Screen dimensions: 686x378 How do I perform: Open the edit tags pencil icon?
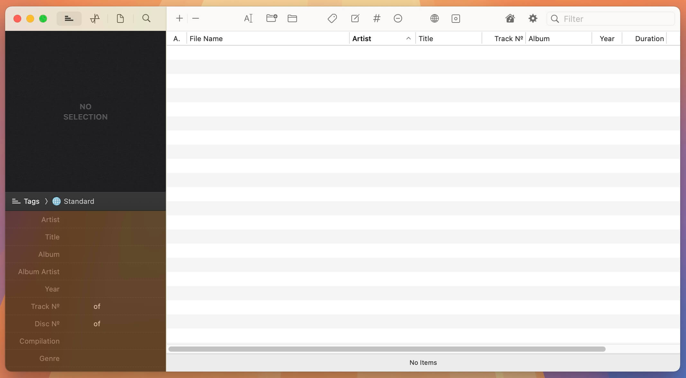(x=355, y=18)
